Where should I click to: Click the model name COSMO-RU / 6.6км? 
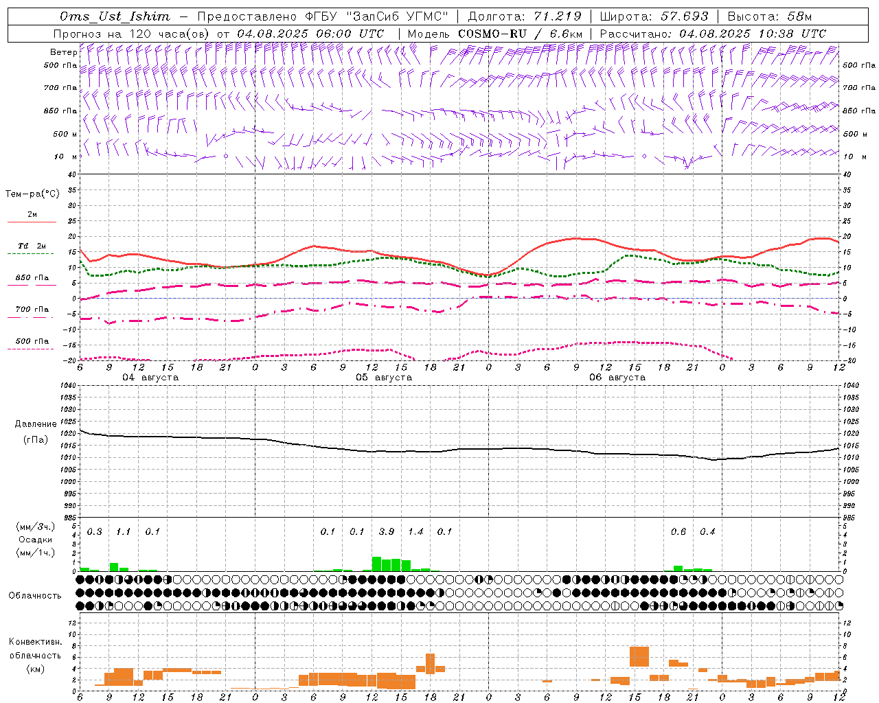(520, 34)
